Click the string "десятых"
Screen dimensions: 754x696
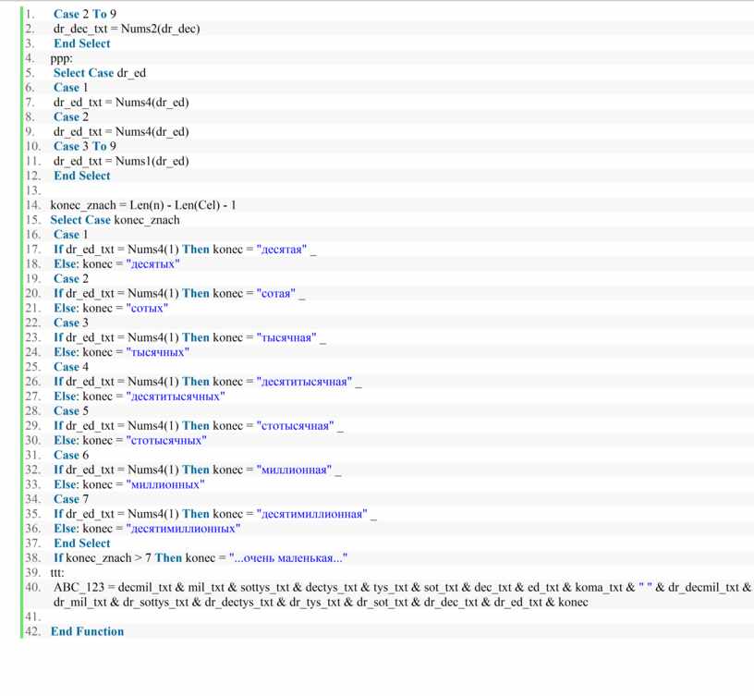152,264
